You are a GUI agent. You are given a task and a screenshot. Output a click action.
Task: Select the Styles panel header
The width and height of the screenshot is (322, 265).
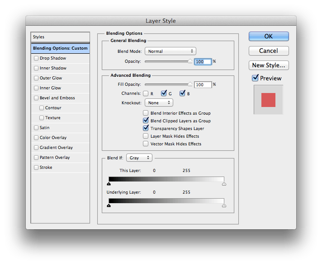(x=60, y=37)
